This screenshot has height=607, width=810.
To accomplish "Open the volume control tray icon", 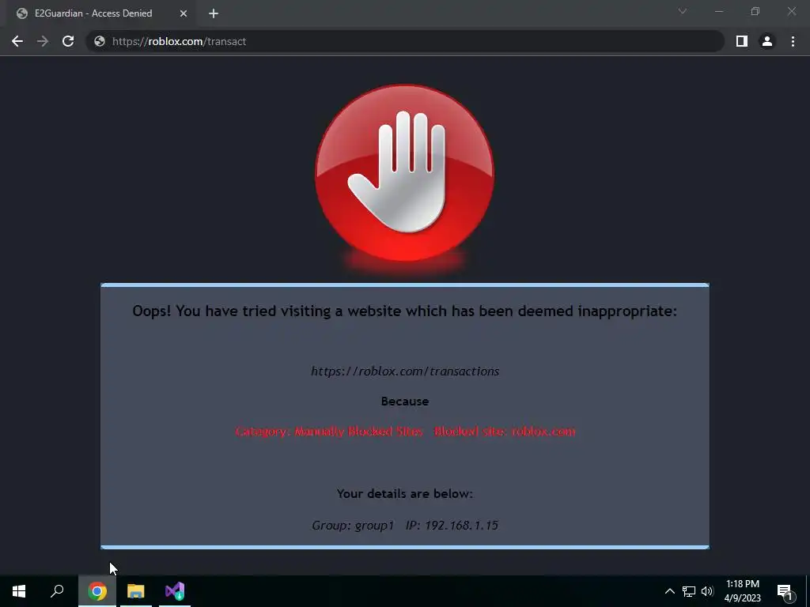I will [x=707, y=591].
